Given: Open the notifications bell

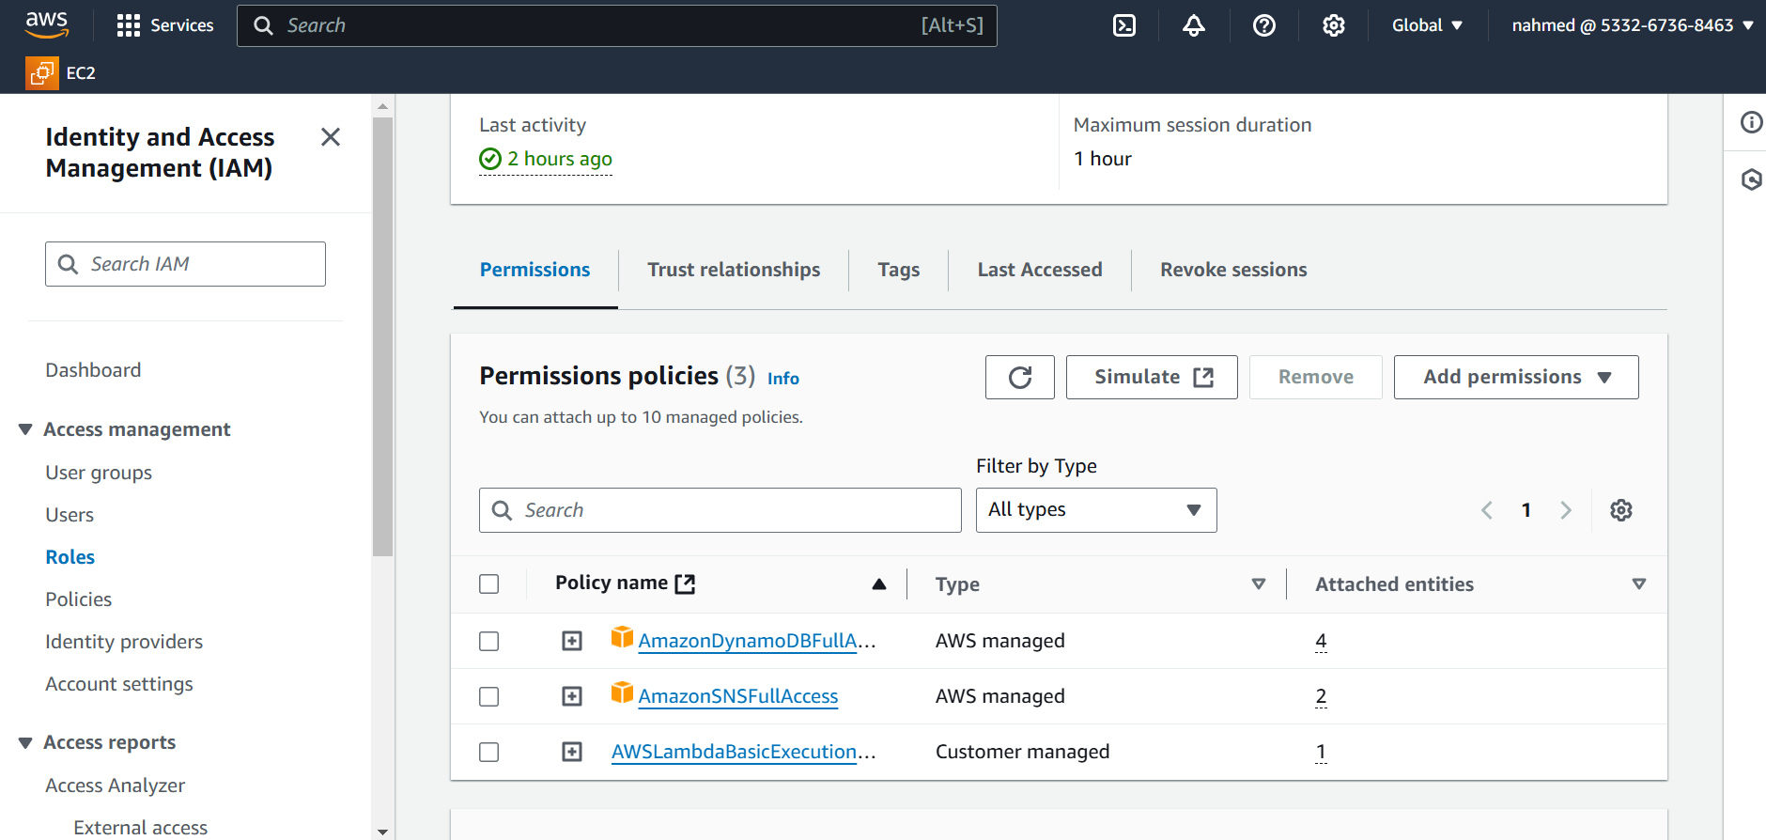Looking at the screenshot, I should (1194, 25).
